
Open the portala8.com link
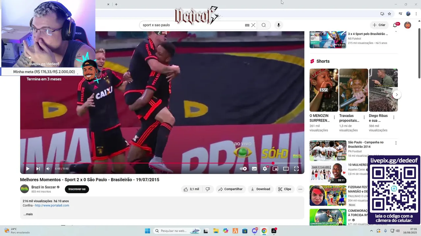tap(52, 206)
